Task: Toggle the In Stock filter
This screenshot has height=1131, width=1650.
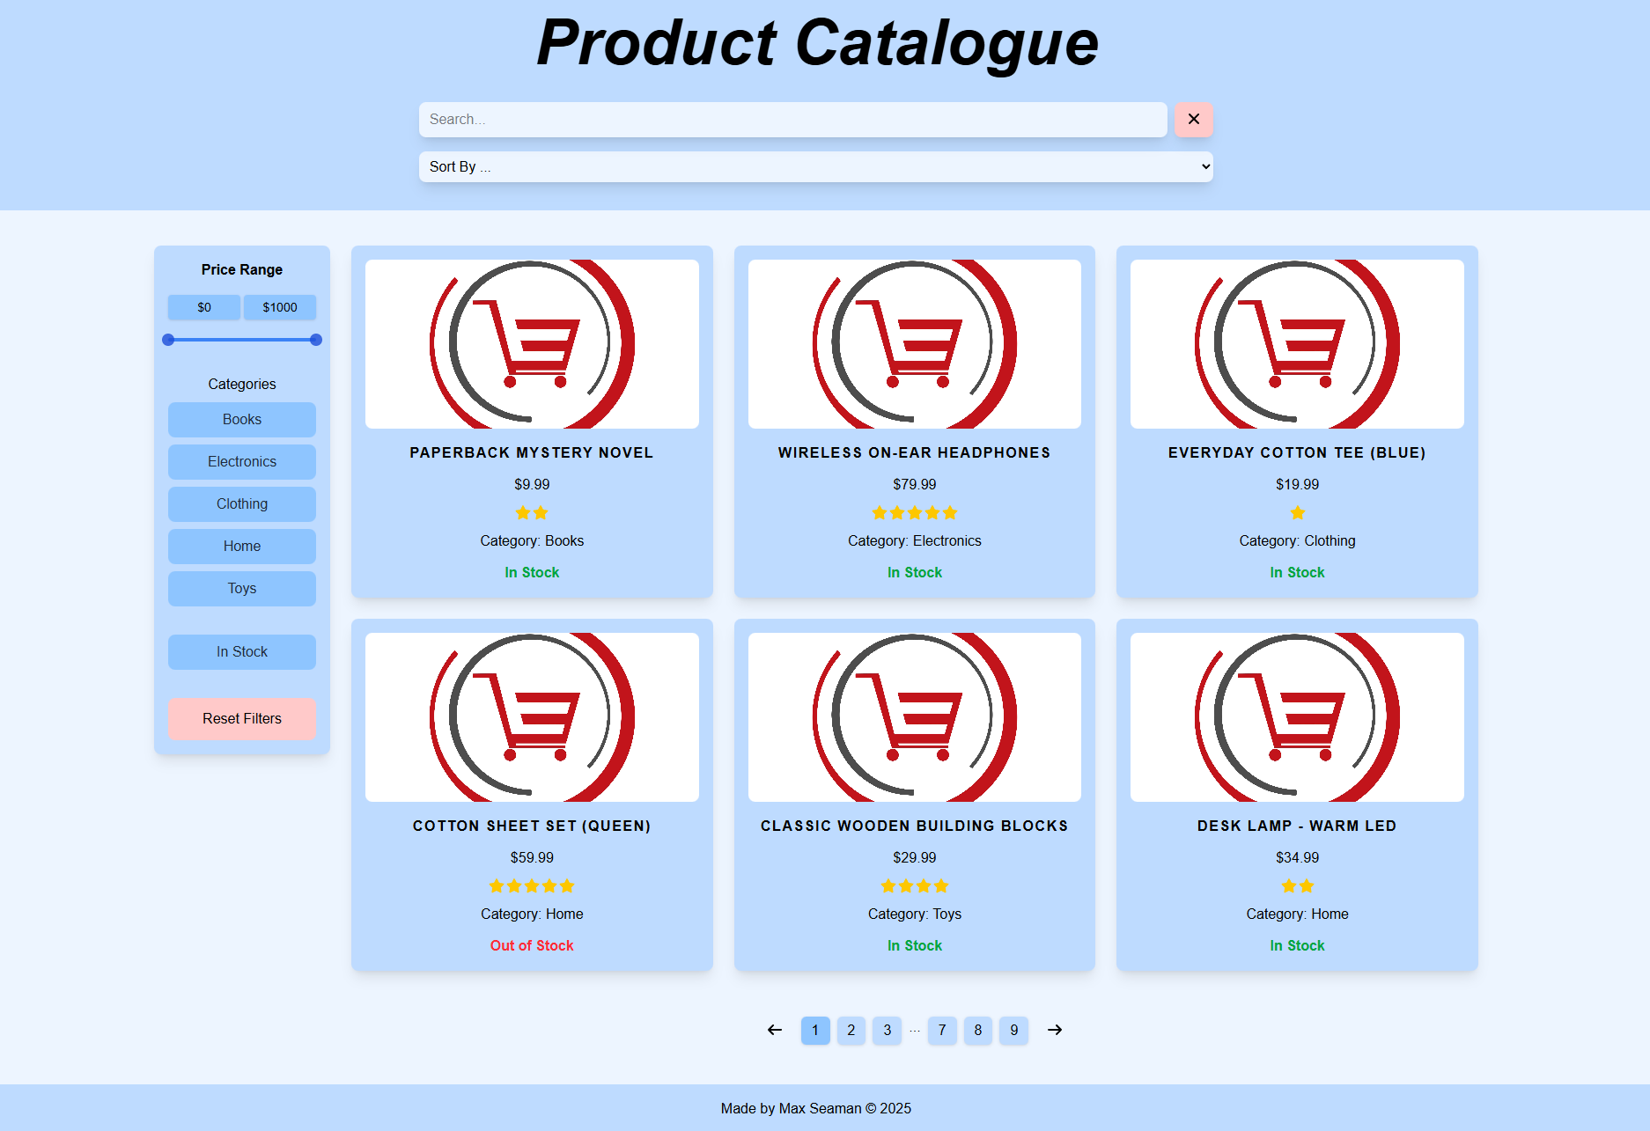Action: 242,652
